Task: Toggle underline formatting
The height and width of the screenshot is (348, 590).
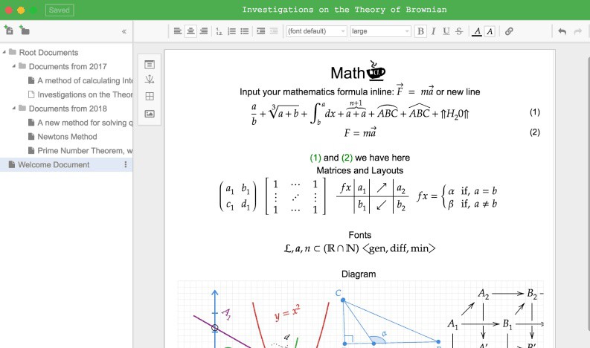Action: 446,31
